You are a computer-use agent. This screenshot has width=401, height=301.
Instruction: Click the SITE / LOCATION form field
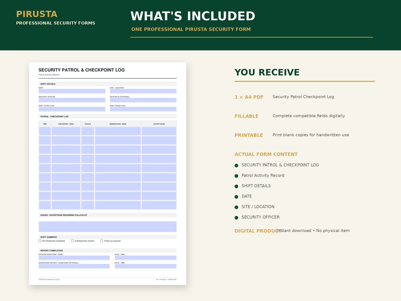point(143,91)
